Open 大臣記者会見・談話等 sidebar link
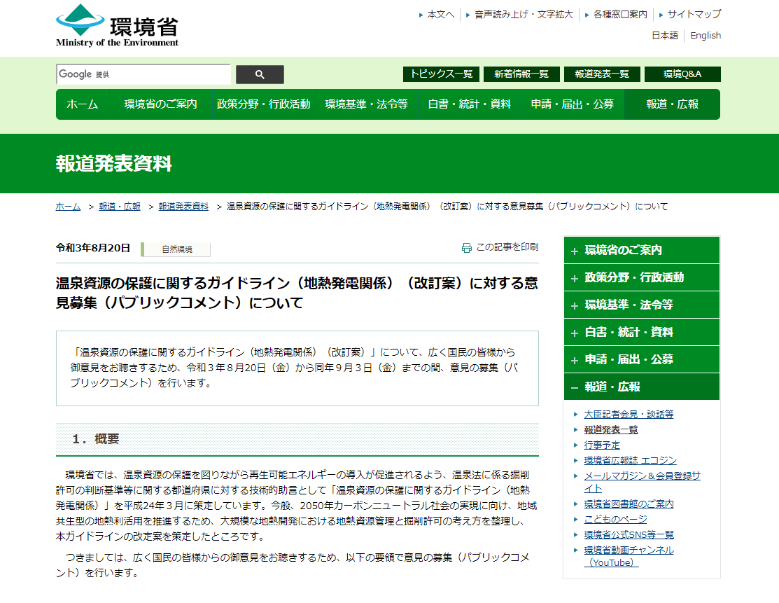Image resolution: width=779 pixels, height=603 pixels. point(629,414)
